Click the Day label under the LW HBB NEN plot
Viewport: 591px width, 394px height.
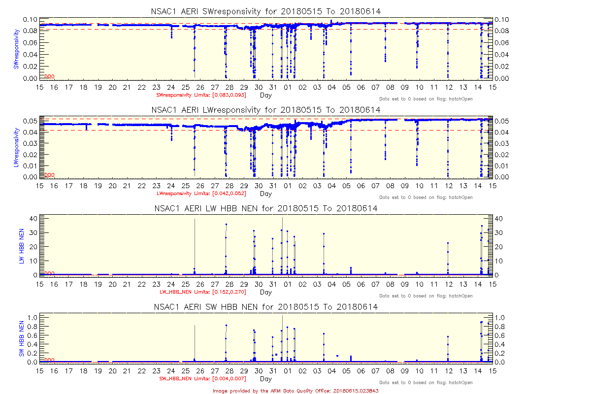(x=265, y=292)
